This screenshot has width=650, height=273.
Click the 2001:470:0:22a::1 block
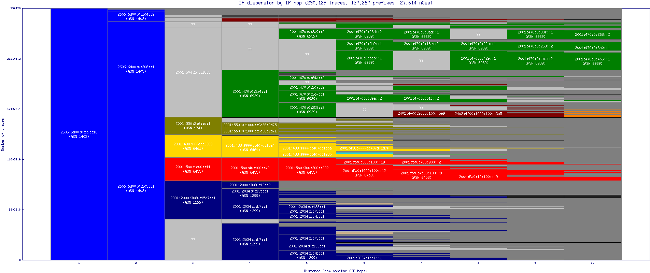pos(479,46)
